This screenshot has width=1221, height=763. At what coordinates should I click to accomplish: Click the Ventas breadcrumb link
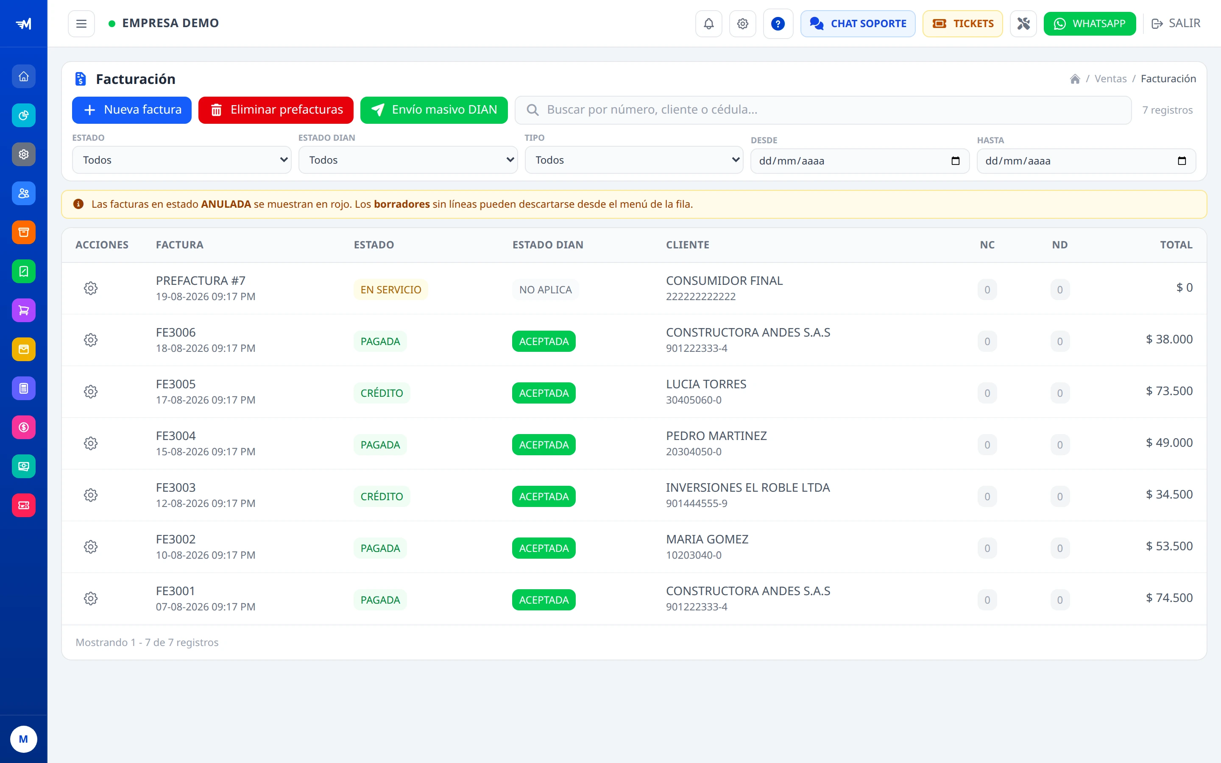[x=1110, y=79]
